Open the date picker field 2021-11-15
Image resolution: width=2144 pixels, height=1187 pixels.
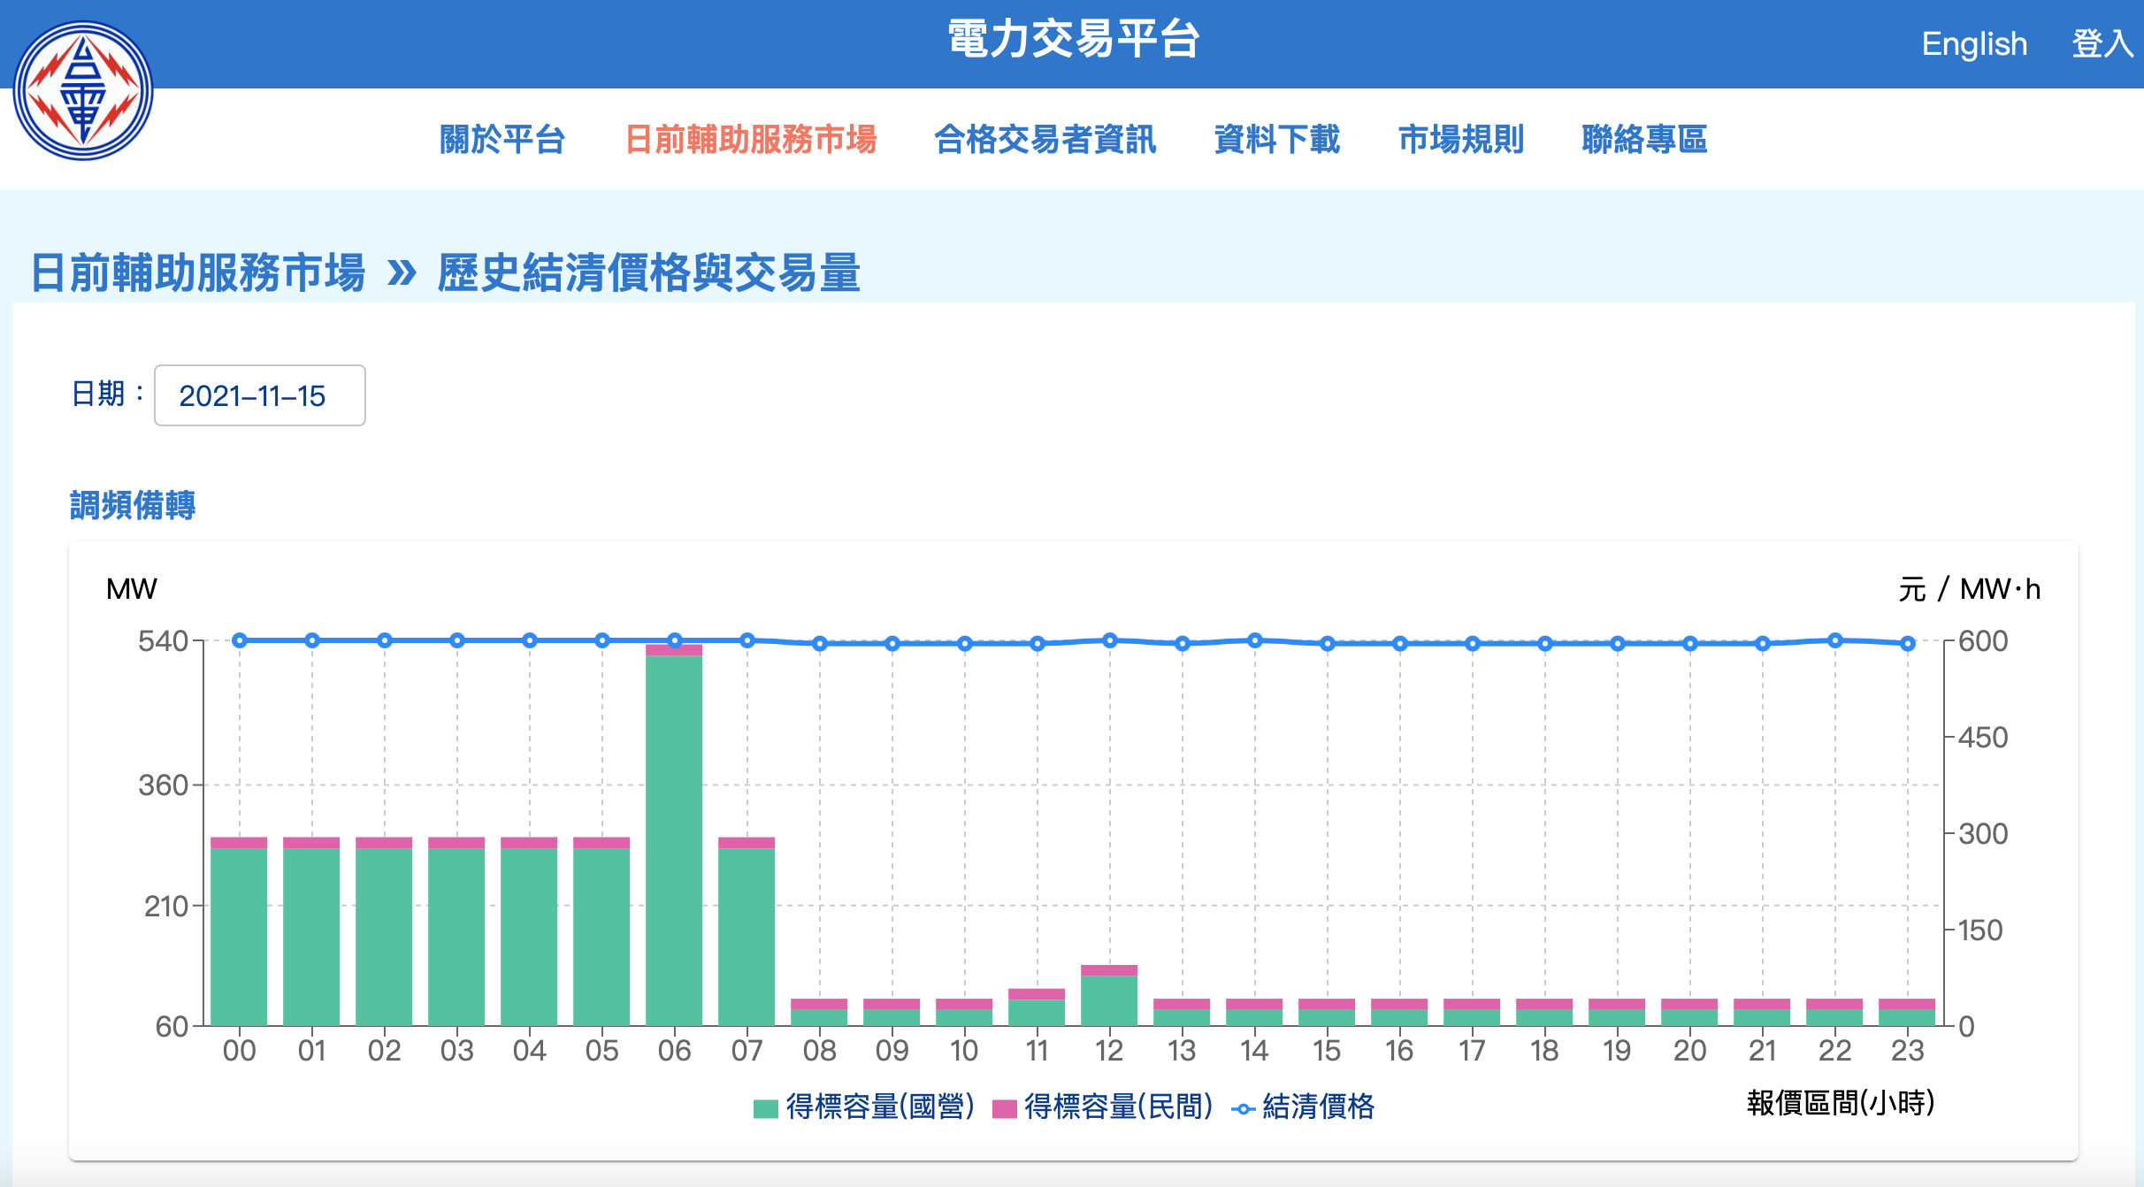(259, 395)
